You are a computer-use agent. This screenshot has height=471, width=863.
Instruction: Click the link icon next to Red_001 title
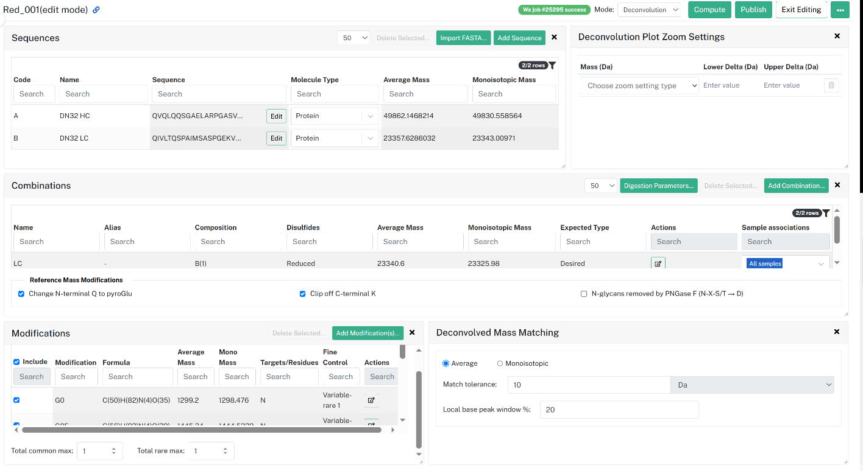pos(96,10)
